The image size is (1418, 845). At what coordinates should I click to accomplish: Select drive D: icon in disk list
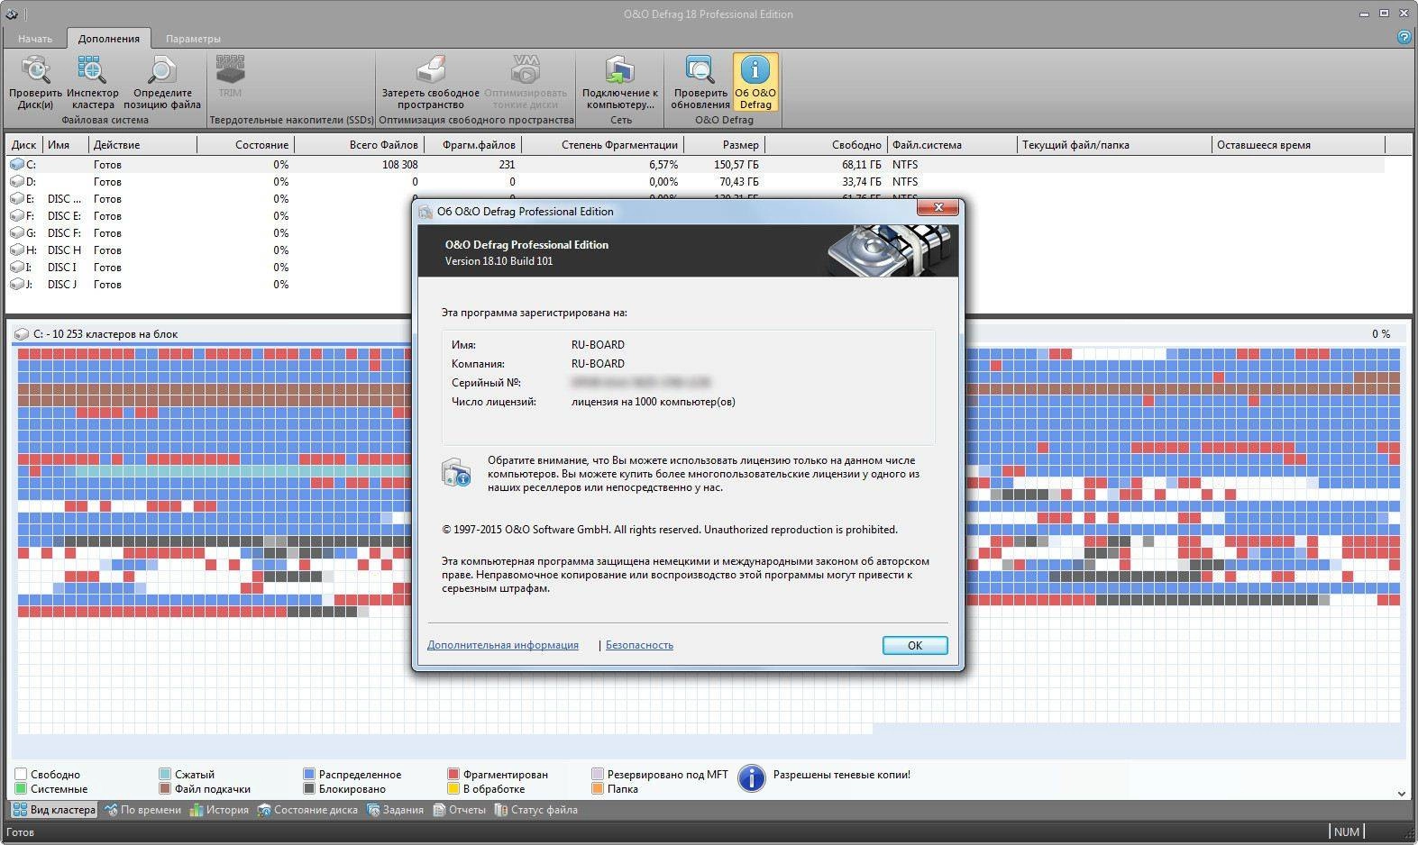17,182
